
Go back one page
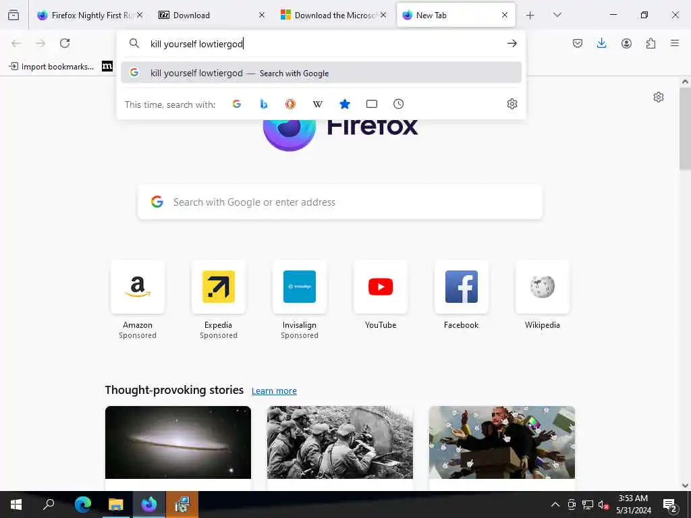click(16, 43)
